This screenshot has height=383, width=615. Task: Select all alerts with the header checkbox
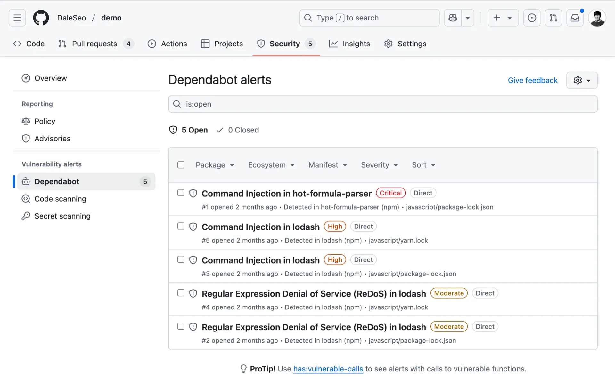pos(181,165)
